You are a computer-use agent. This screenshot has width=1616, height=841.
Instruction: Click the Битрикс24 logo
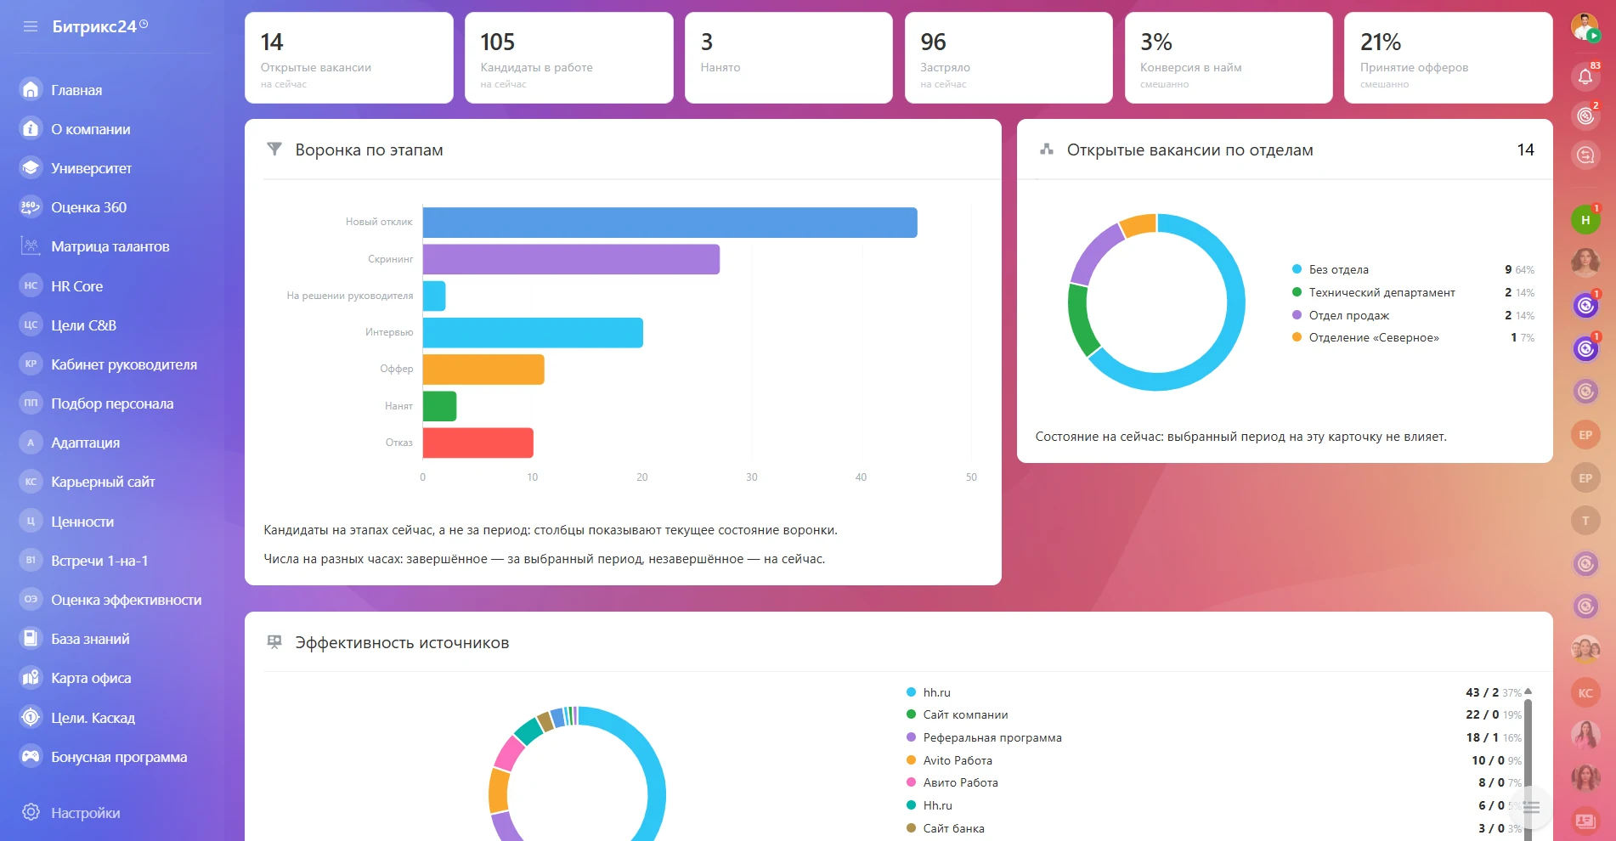click(99, 26)
